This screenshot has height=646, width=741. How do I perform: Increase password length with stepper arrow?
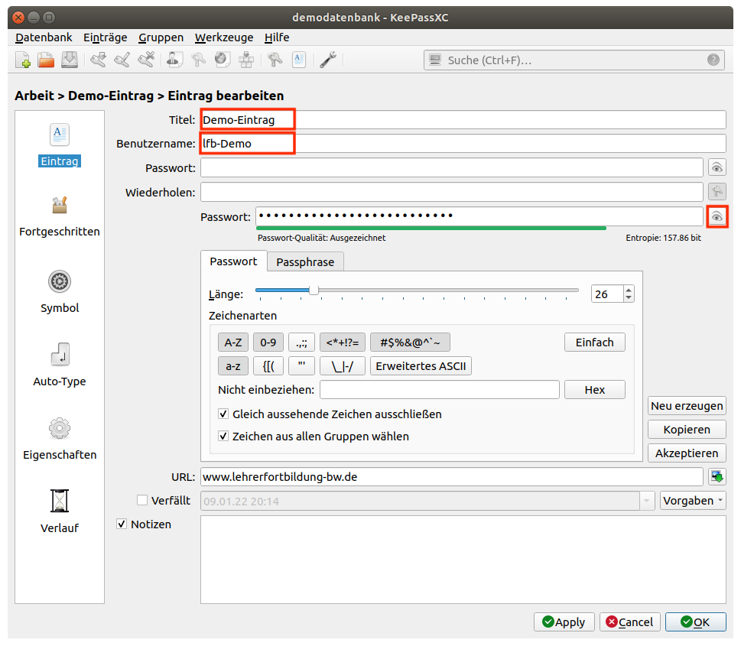pyautogui.click(x=629, y=290)
